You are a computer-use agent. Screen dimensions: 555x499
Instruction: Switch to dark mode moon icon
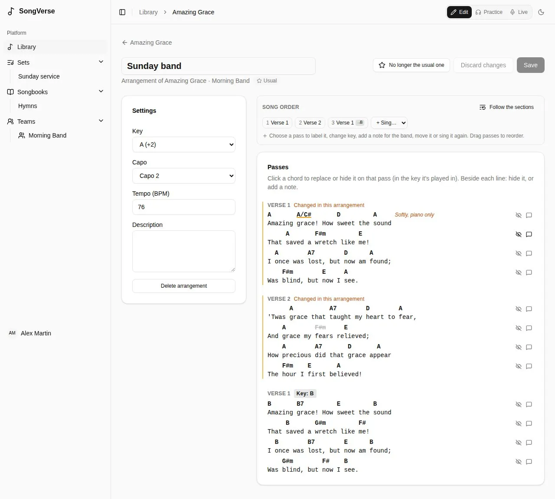coord(541,12)
